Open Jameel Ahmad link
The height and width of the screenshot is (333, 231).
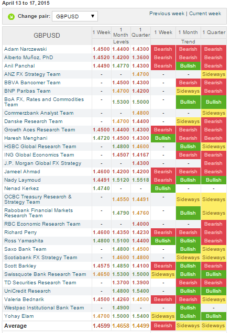pos(22,172)
